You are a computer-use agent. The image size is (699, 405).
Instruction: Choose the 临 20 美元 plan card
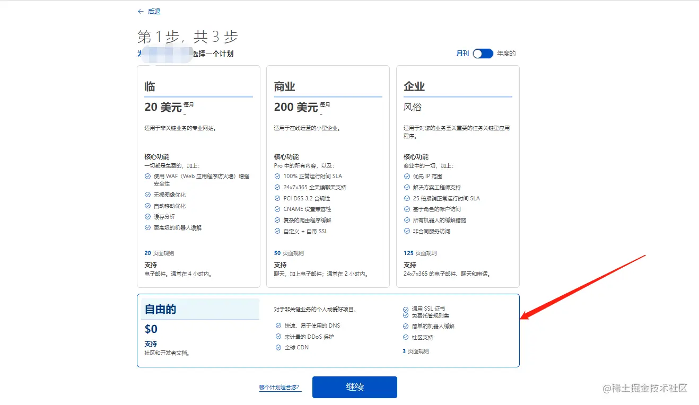[x=198, y=176]
